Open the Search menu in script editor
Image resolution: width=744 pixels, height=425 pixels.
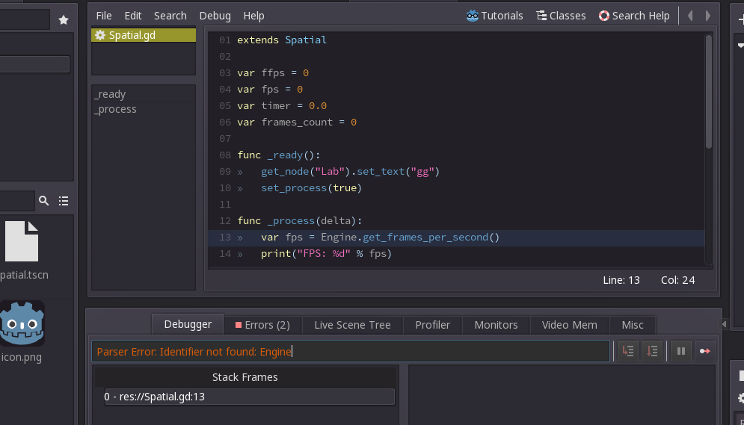[170, 16]
